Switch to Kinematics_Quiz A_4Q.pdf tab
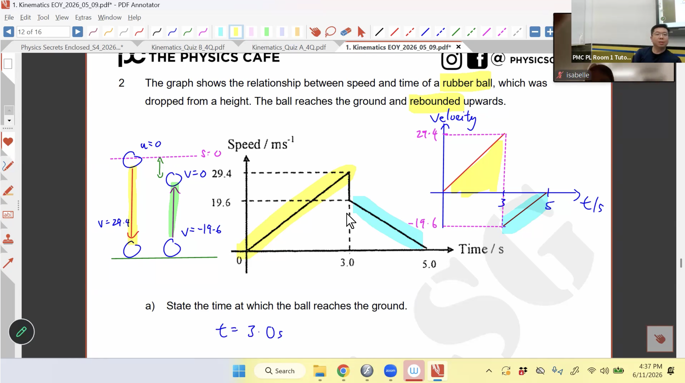This screenshot has height=383, width=685. (289, 47)
